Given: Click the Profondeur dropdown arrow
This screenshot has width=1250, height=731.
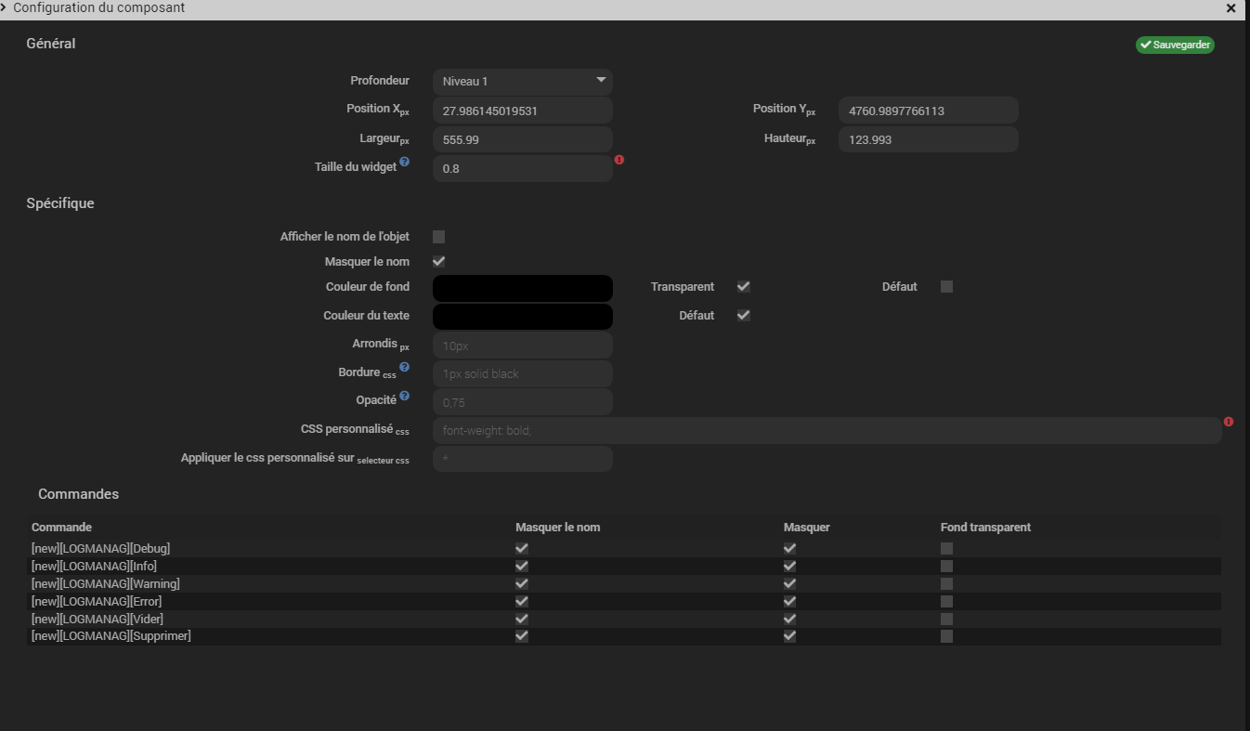Looking at the screenshot, I should 601,81.
